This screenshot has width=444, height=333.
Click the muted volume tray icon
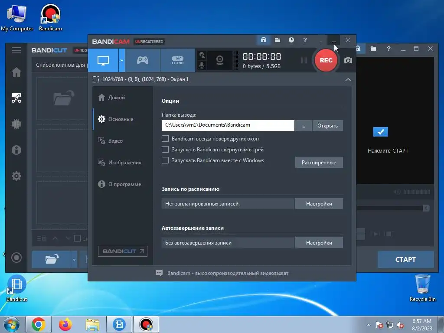400,325
